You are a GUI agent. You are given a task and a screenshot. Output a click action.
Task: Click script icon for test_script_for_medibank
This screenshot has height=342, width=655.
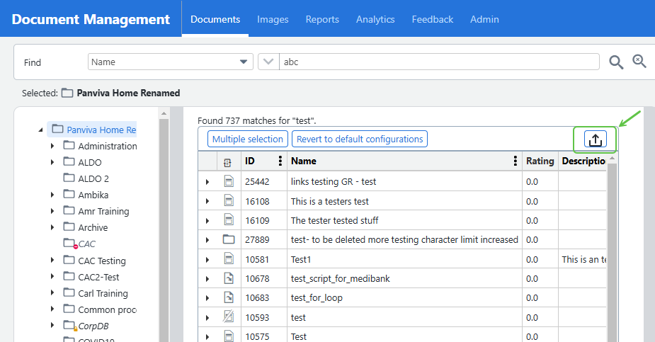point(228,278)
